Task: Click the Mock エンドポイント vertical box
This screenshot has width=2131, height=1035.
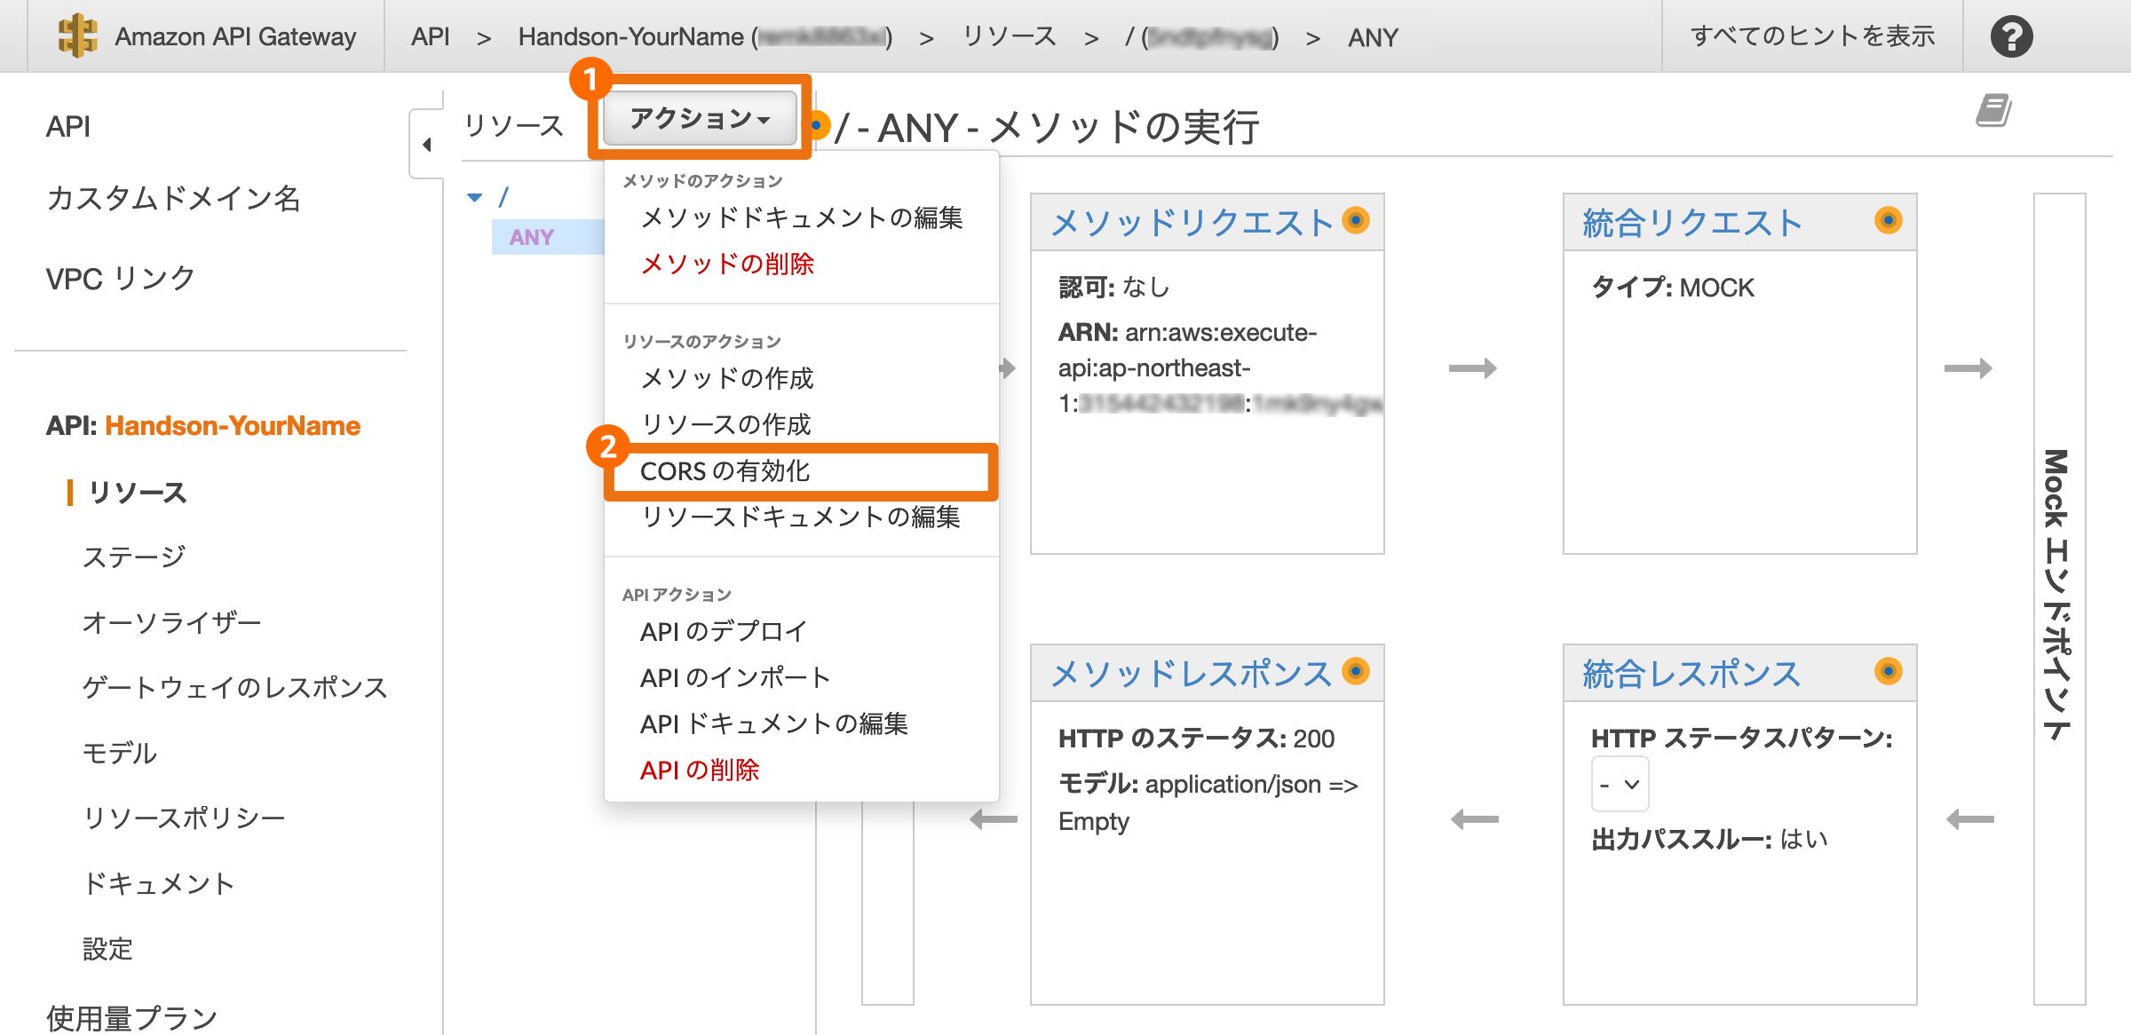Action: 2059,598
